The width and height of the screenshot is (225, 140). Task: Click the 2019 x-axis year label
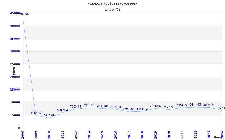click(156, 135)
